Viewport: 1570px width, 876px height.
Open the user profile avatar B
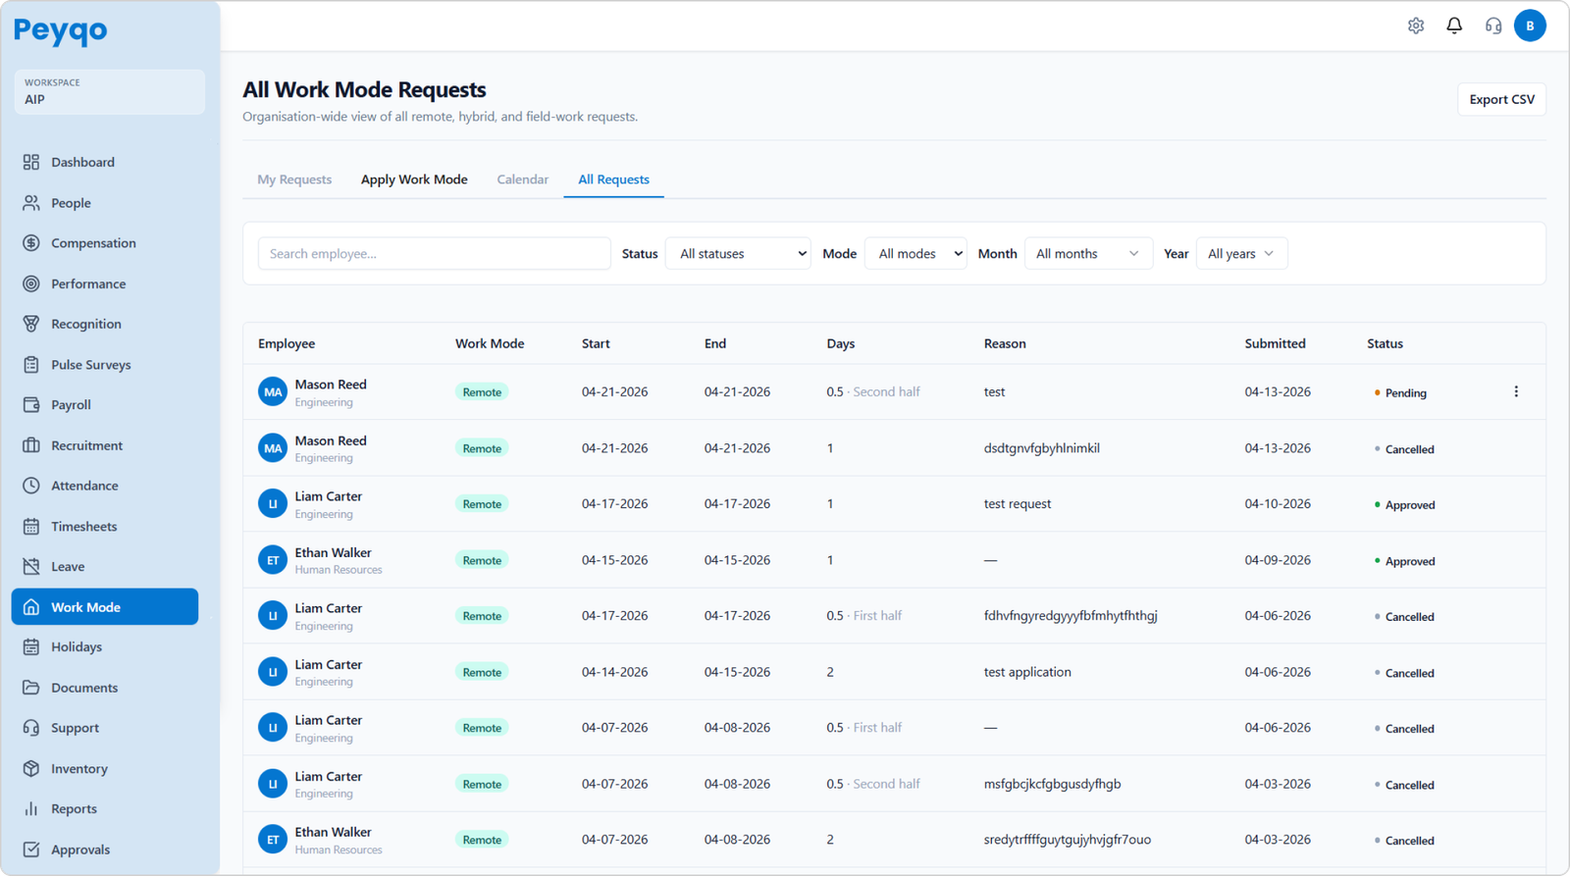tap(1530, 26)
